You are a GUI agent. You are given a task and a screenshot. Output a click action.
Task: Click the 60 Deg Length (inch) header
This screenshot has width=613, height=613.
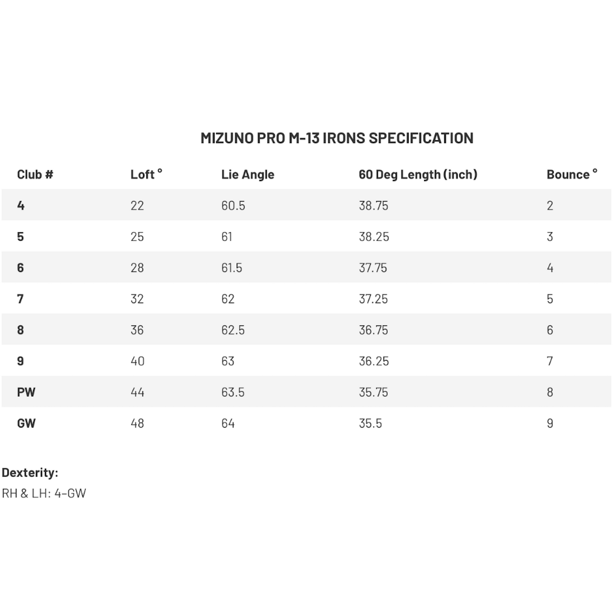[x=418, y=174]
